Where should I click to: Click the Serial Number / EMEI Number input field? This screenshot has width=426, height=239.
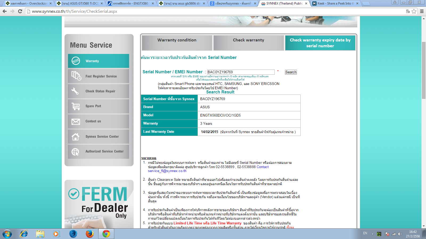[x=241, y=72]
